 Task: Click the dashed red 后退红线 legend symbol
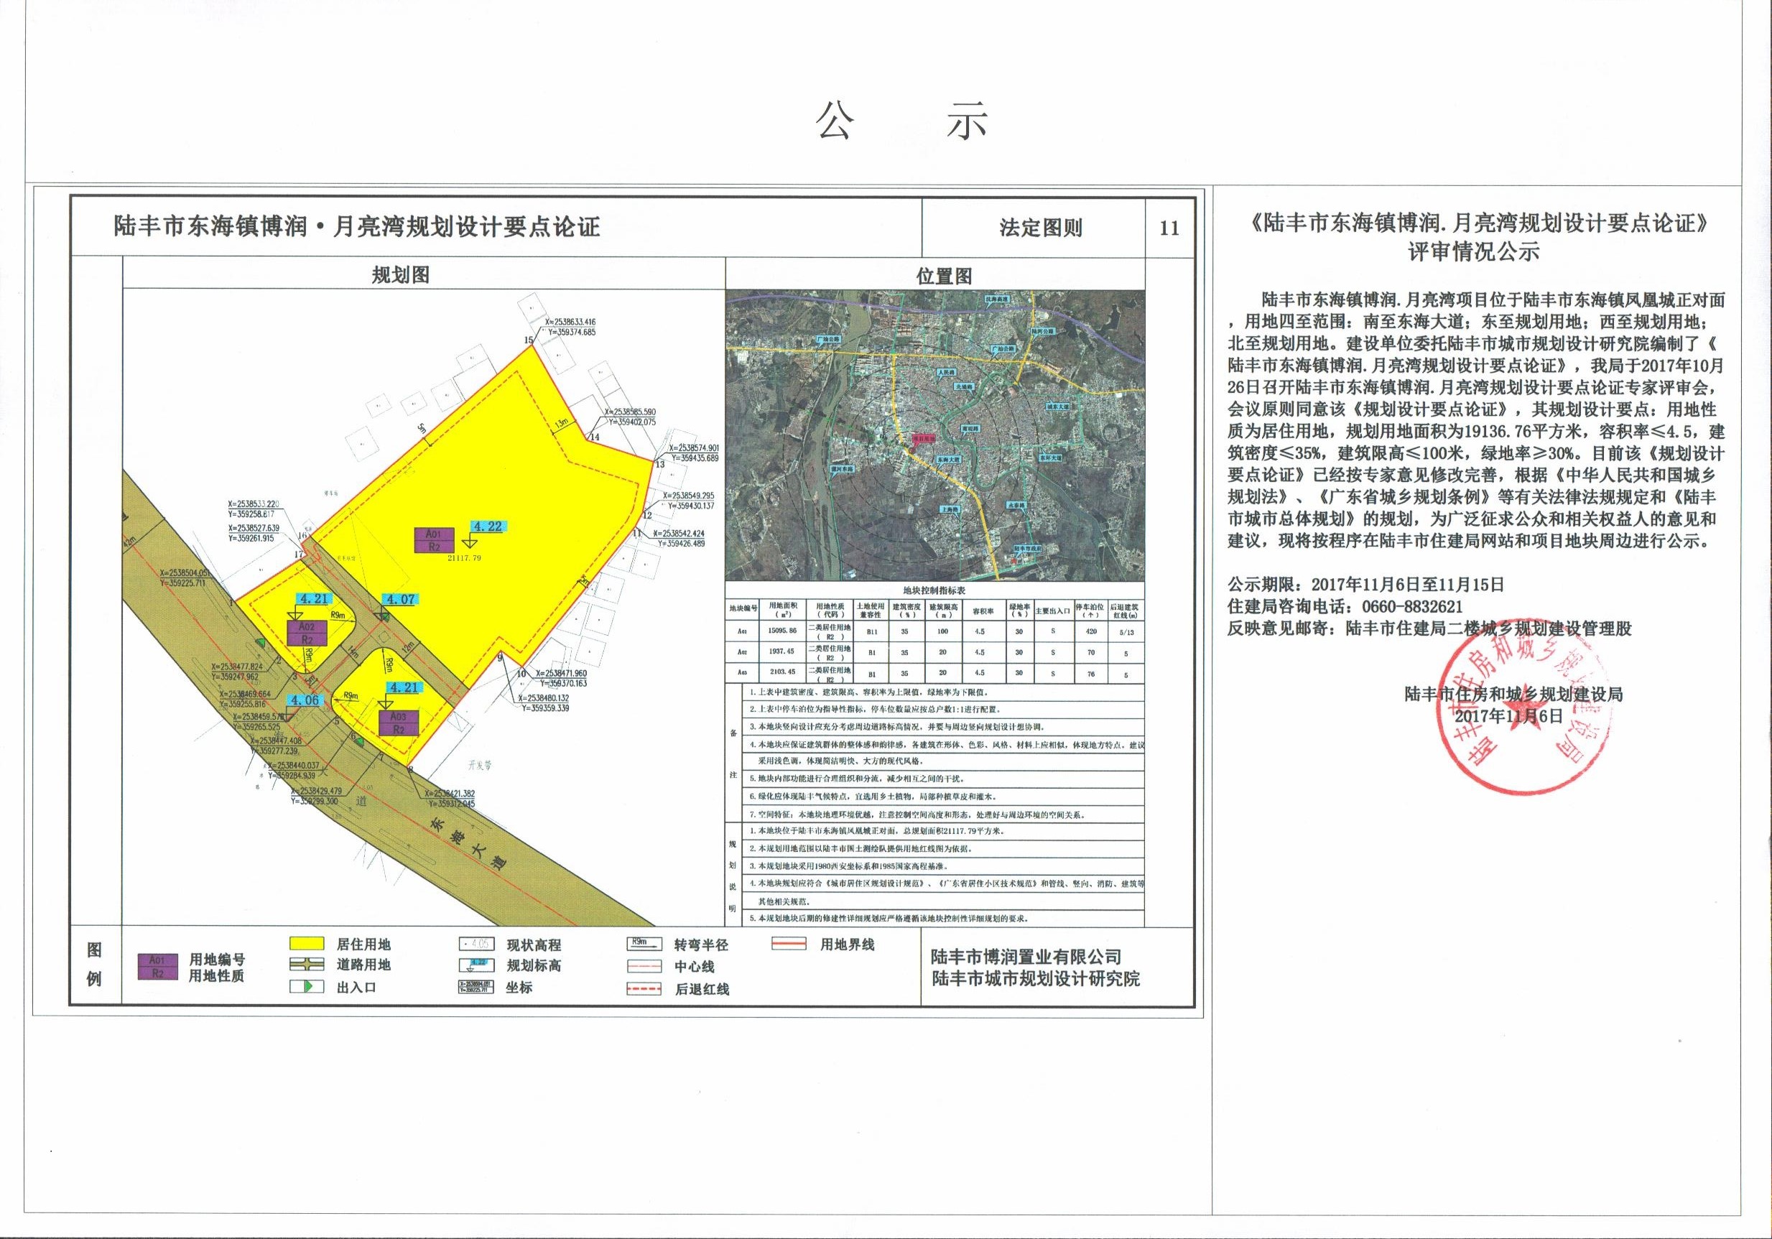click(x=645, y=988)
